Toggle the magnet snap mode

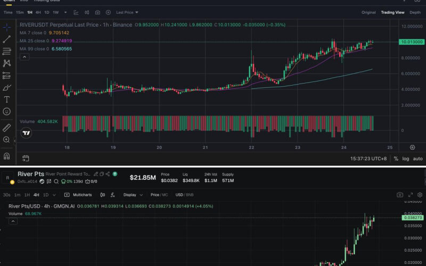7,156
